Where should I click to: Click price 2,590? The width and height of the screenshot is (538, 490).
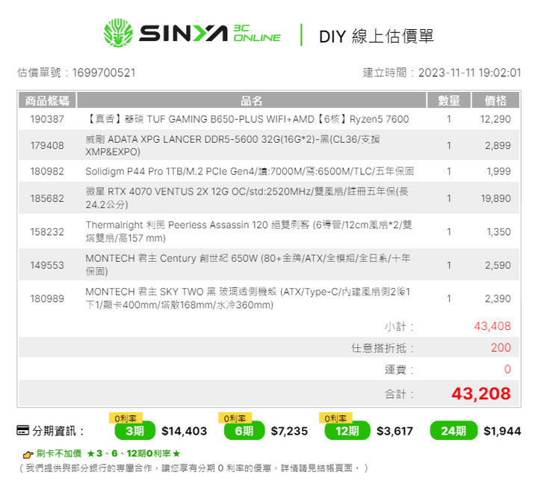tap(498, 265)
